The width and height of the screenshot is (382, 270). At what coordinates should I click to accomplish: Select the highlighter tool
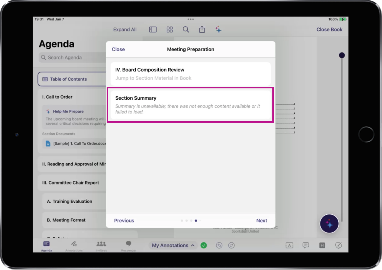pyautogui.click(x=322, y=245)
